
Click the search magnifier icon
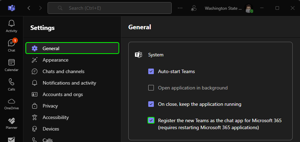tap(60, 8)
